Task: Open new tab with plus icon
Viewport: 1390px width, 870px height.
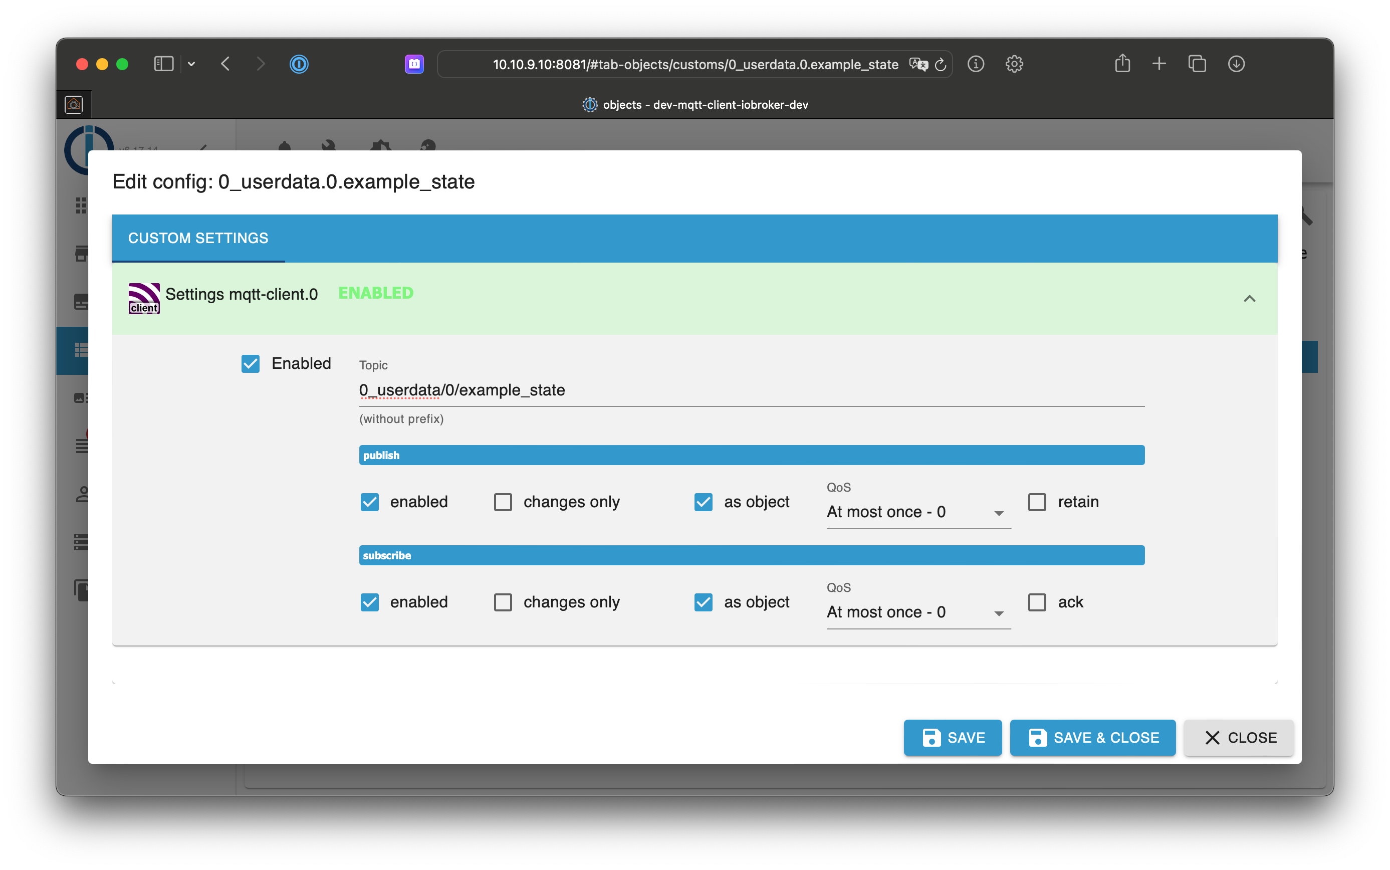Action: [1160, 63]
